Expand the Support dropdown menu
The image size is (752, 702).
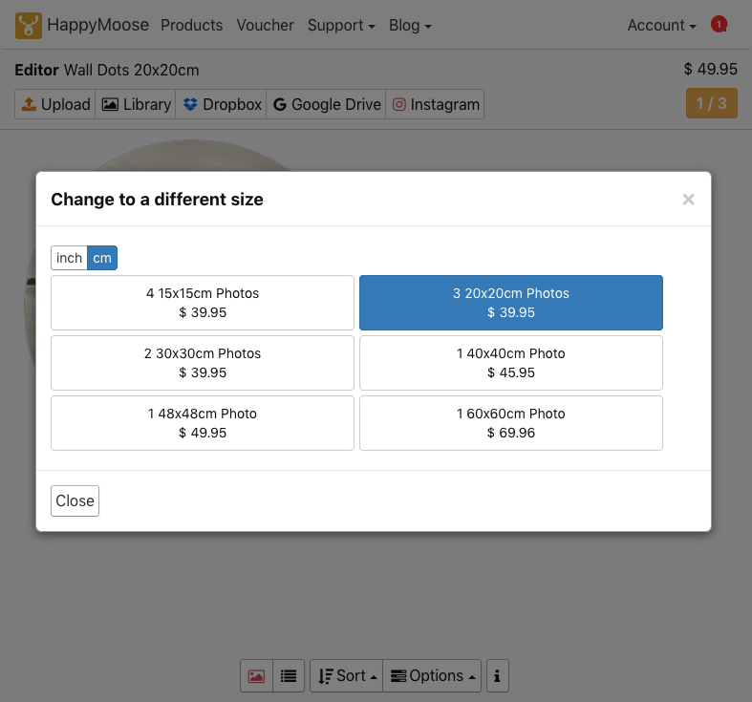click(341, 26)
